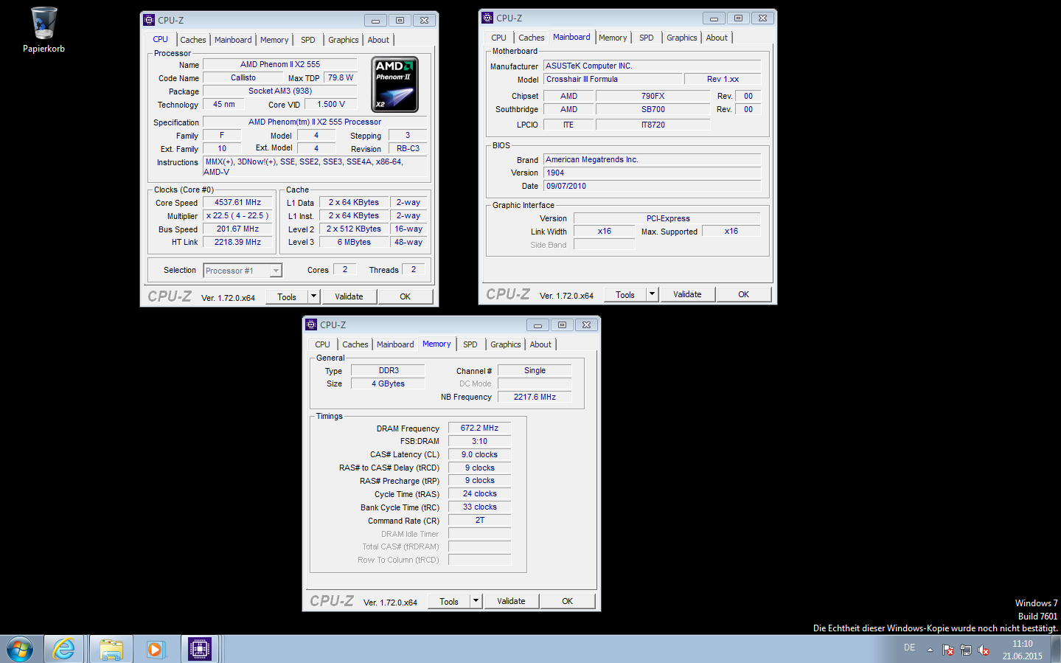Click OK in Memory window
Screen dimensions: 1061x663
tap(568, 601)
